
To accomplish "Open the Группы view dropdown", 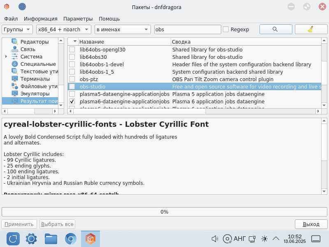I will (17, 29).
